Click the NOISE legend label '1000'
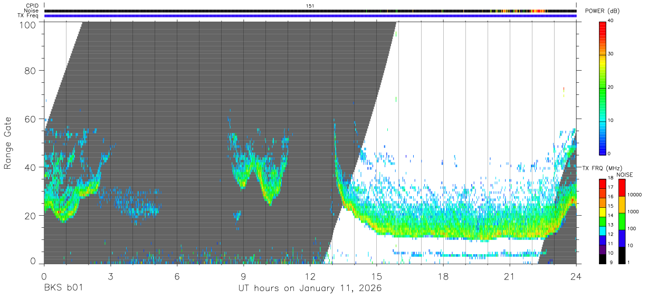648x299 pixels. click(632, 211)
